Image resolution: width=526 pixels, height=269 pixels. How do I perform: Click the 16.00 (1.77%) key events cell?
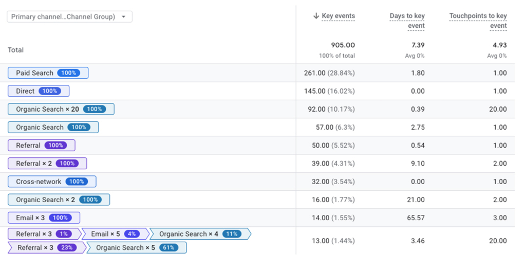[x=333, y=200]
